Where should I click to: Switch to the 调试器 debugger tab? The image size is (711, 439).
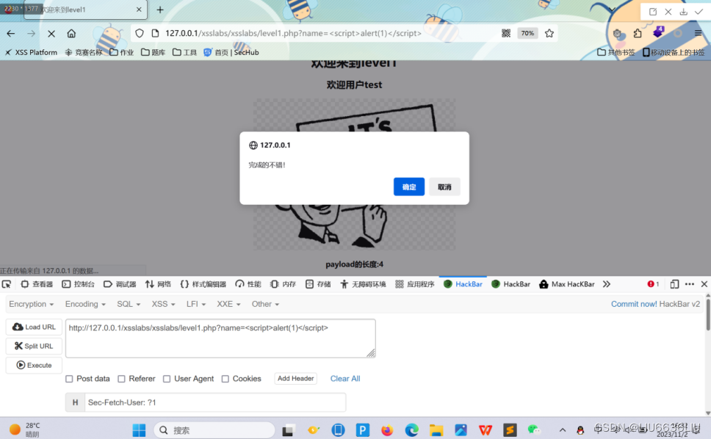(x=120, y=284)
